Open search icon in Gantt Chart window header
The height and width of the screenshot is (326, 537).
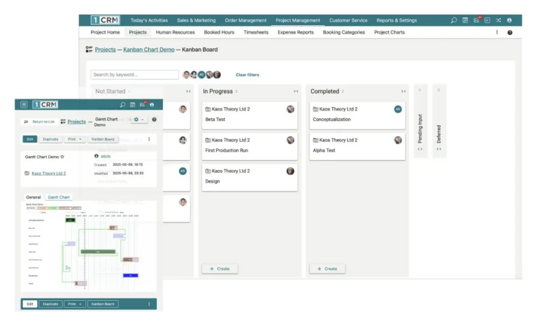[122, 104]
